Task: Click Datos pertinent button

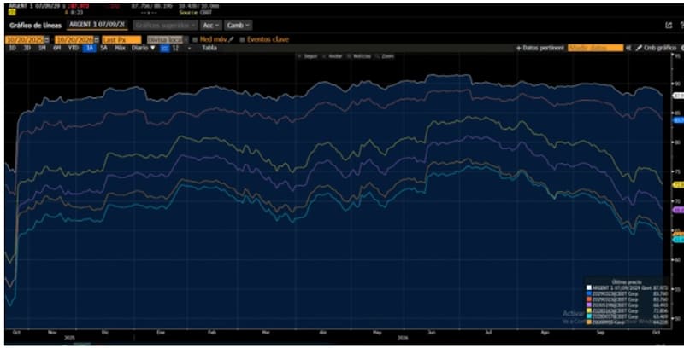Action: click(x=540, y=48)
